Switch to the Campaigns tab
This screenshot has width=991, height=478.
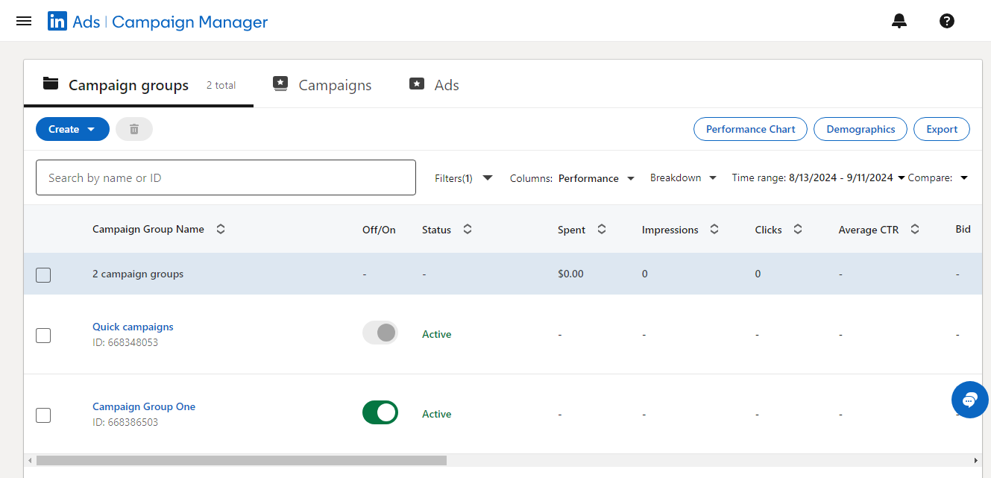point(322,85)
